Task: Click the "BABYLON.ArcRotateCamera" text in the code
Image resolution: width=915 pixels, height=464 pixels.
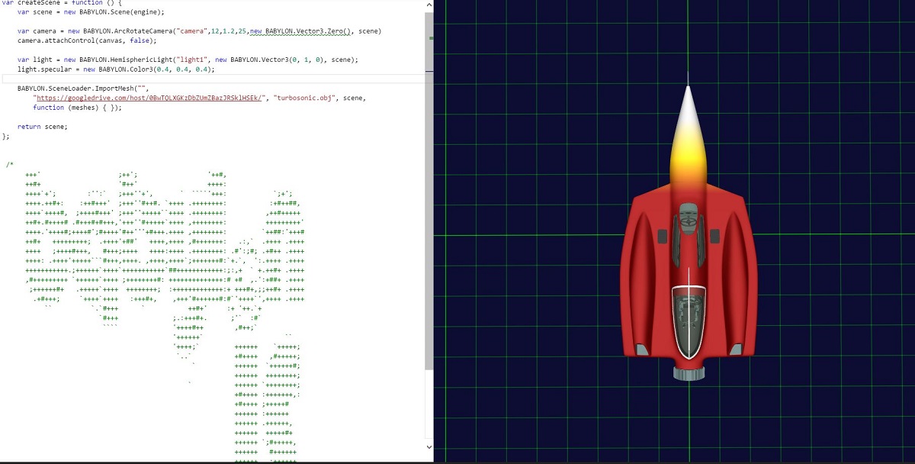Action: (128, 31)
